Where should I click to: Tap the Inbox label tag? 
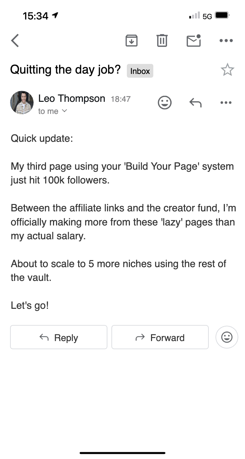(140, 71)
